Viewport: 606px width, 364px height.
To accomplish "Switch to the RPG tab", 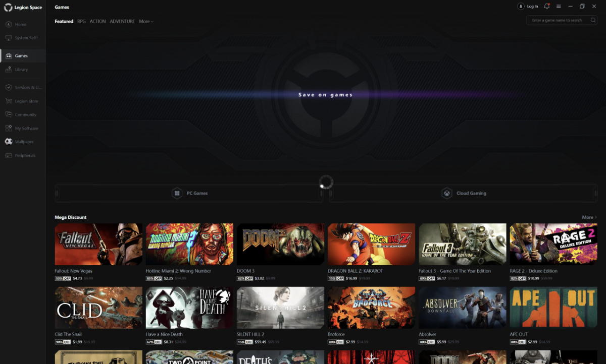I will (x=81, y=21).
